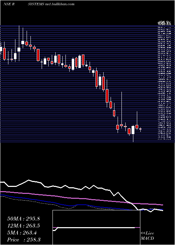The height and width of the screenshot is (245, 175).
Task: Select the 12MA : 263.5 value
Action: tap(23, 226)
